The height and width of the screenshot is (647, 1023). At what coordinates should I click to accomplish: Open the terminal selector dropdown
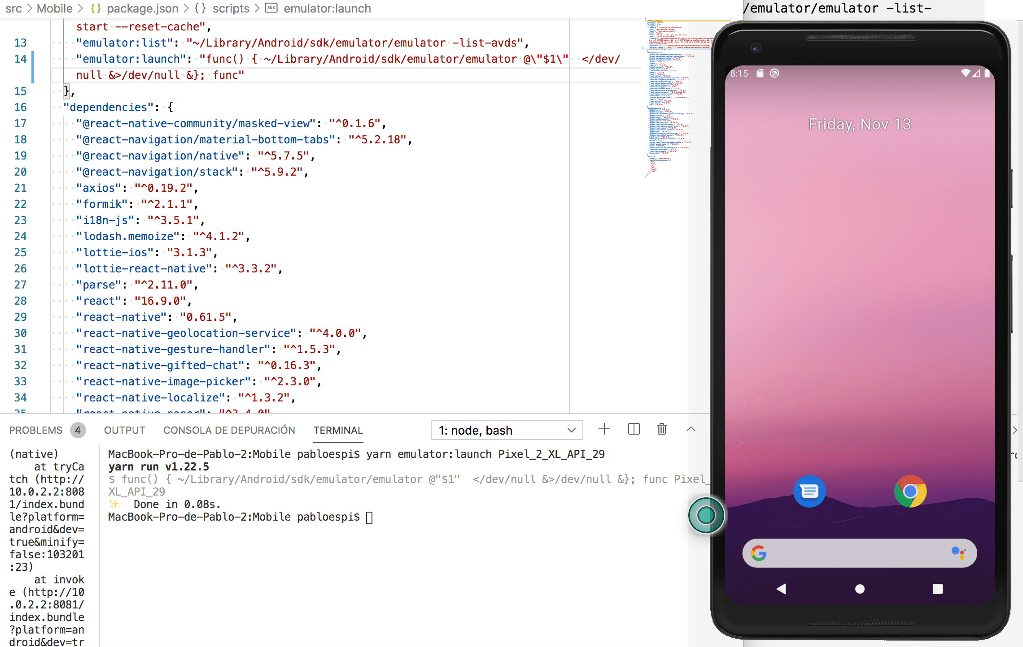click(507, 430)
